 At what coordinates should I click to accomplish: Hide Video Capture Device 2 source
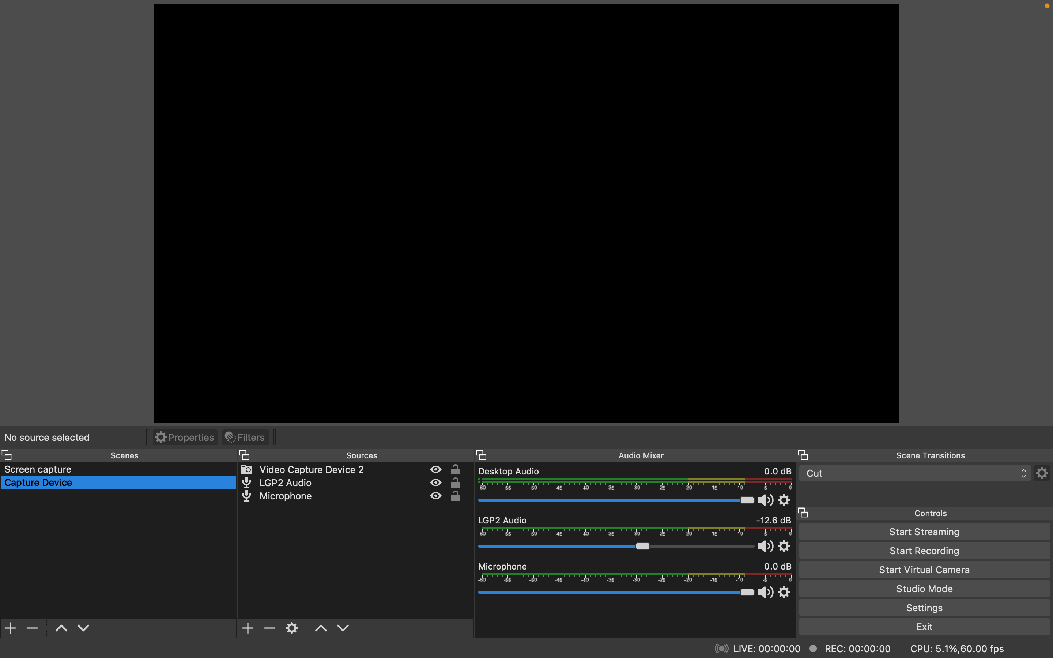pos(435,470)
